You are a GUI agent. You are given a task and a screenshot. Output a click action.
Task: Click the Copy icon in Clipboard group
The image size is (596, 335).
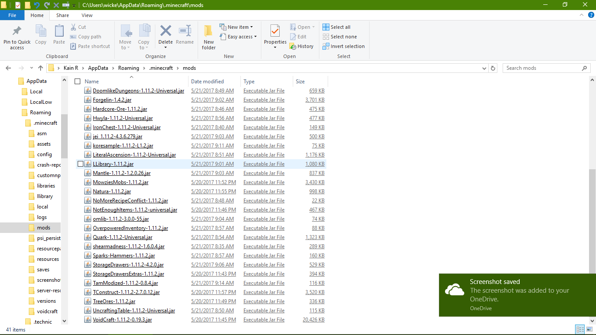(41, 31)
